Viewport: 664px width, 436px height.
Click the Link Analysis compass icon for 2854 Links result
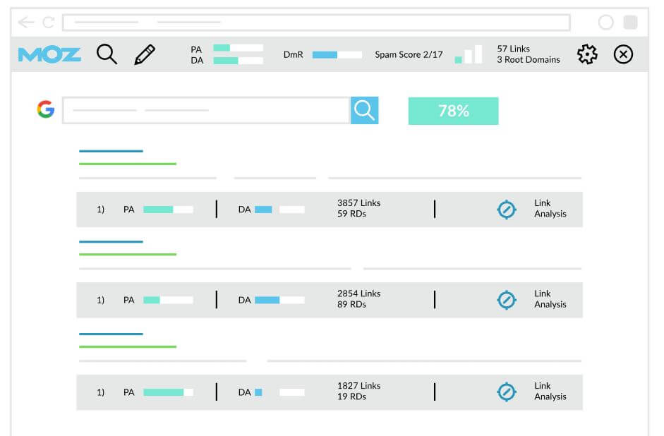point(507,300)
